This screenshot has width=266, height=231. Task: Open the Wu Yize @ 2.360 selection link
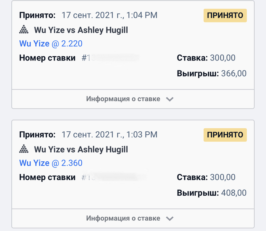point(51,163)
